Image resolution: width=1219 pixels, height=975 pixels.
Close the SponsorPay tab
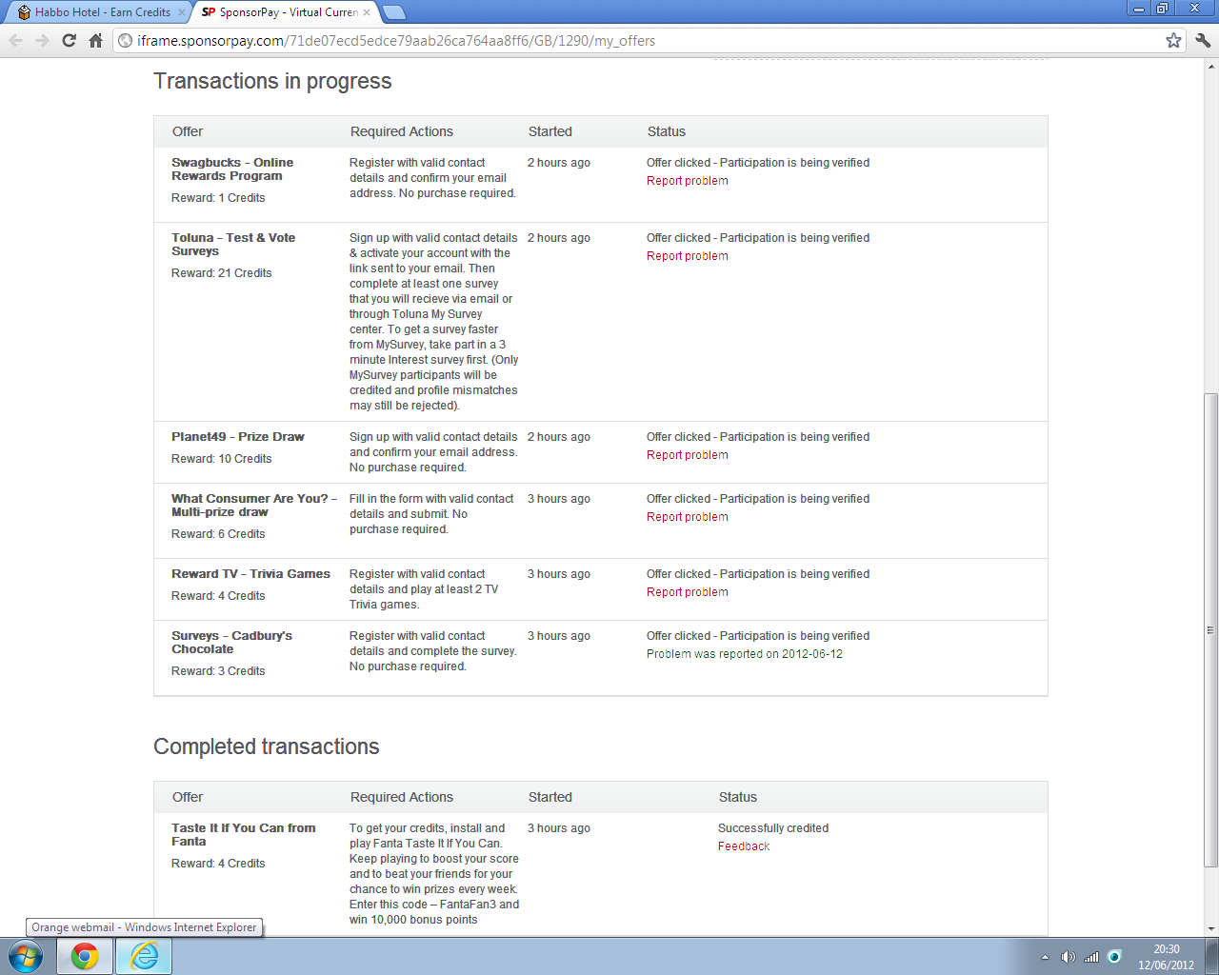coord(368,12)
